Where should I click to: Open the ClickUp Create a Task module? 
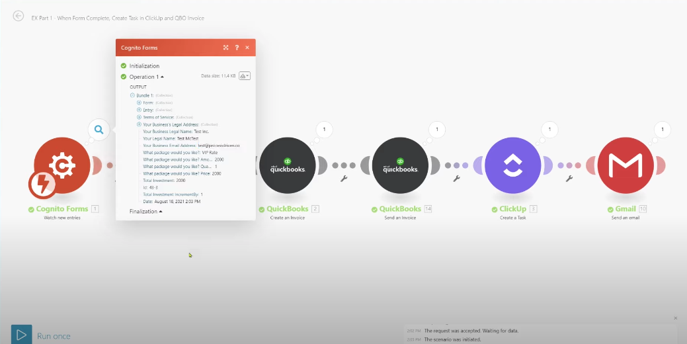pos(513,165)
